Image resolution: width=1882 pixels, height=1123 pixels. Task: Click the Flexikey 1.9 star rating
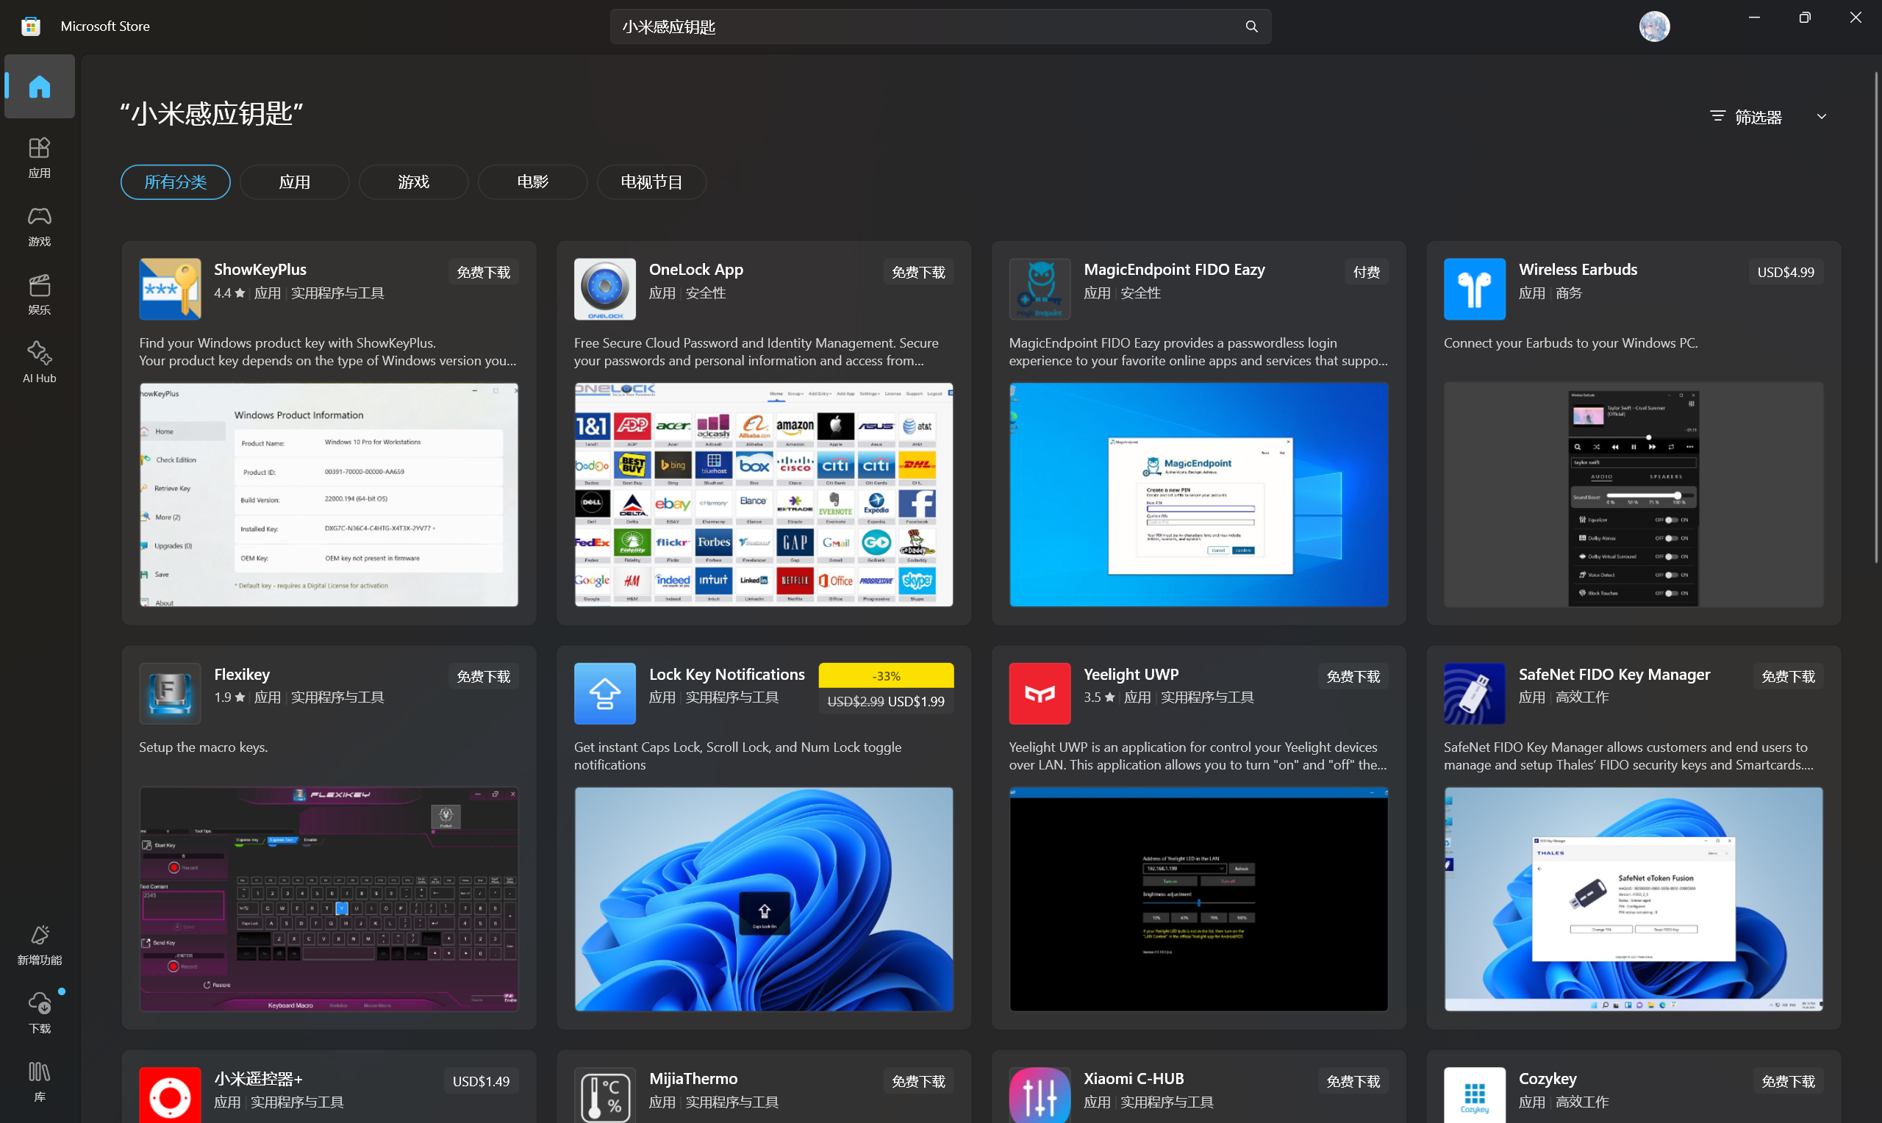tap(229, 697)
